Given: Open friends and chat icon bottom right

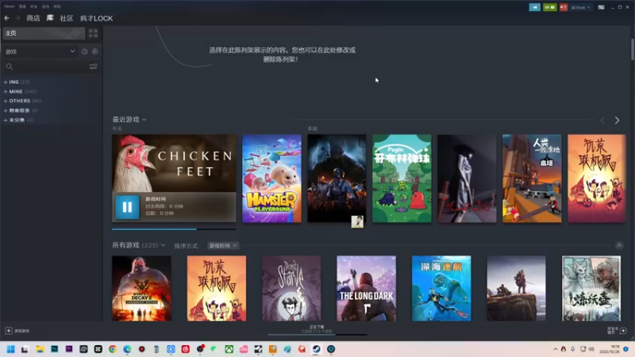Looking at the screenshot, I should 623,331.
